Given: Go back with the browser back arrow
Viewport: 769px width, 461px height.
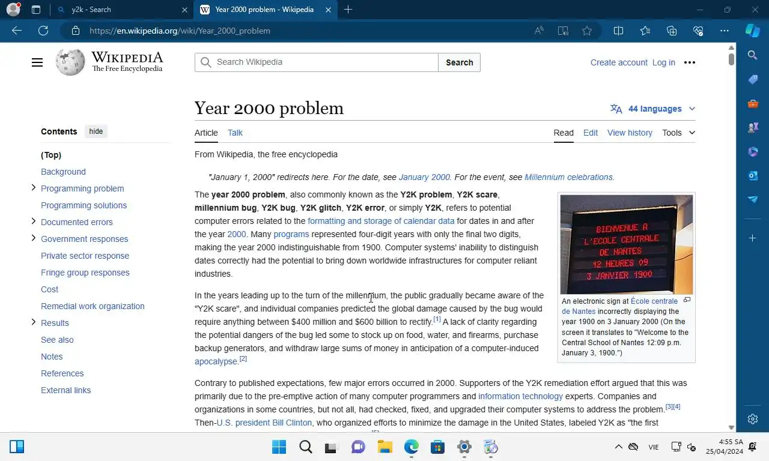Looking at the screenshot, I should tap(17, 31).
